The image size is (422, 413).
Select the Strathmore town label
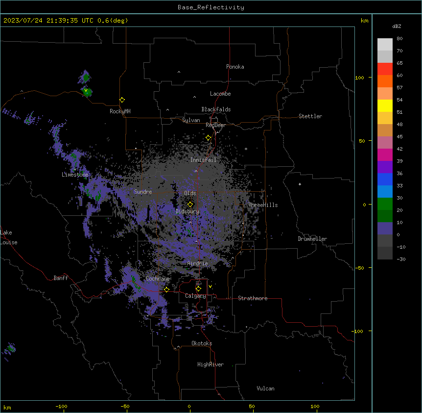pos(253,298)
